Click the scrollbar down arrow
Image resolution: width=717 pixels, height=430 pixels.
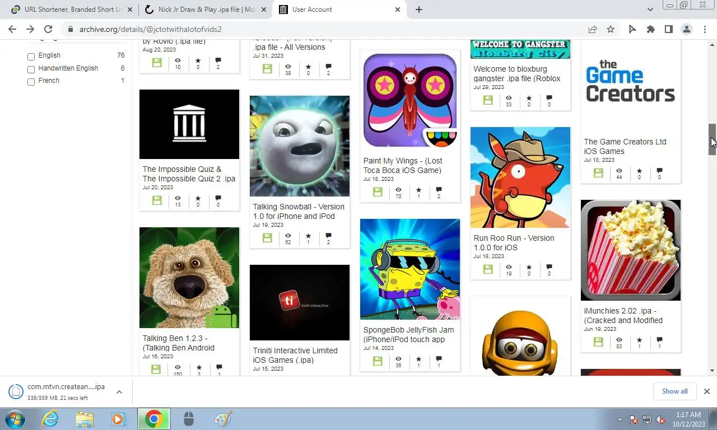click(x=713, y=371)
